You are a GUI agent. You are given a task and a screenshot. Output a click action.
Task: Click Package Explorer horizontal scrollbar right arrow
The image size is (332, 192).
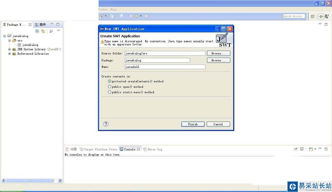tap(60, 180)
